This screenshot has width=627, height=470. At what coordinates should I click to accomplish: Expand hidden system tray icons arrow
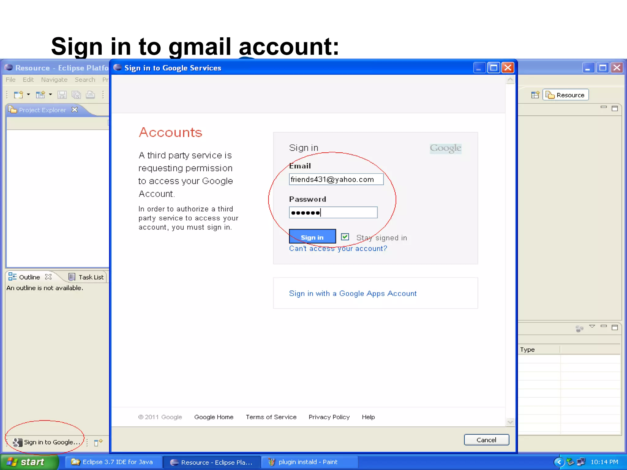pyautogui.click(x=559, y=462)
